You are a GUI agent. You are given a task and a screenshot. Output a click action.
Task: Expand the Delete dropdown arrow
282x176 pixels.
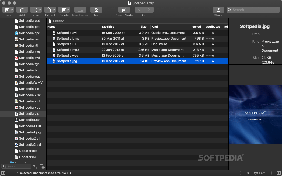coord(68,10)
